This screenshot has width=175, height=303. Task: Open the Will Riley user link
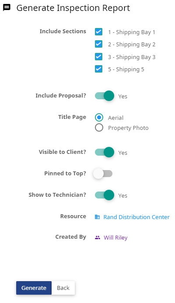point(115,237)
